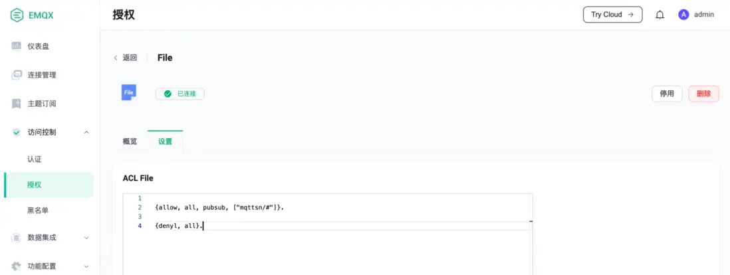Expand the 数据集成 menu chevron

(86, 237)
